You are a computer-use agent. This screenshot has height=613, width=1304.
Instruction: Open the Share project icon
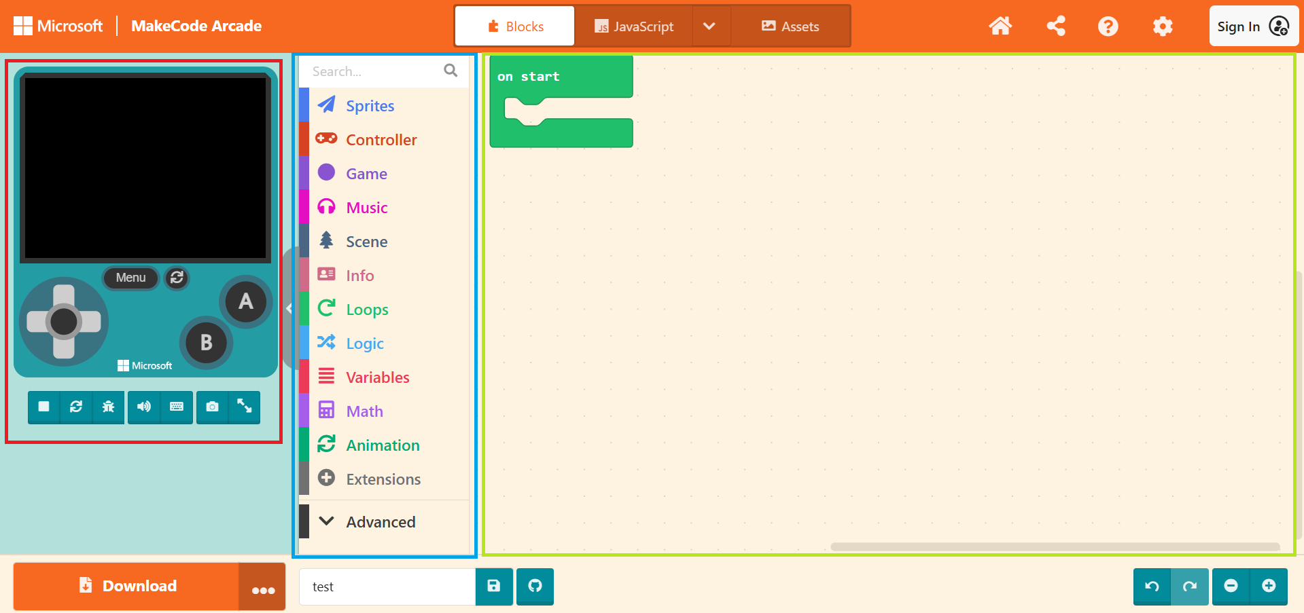pos(1055,26)
